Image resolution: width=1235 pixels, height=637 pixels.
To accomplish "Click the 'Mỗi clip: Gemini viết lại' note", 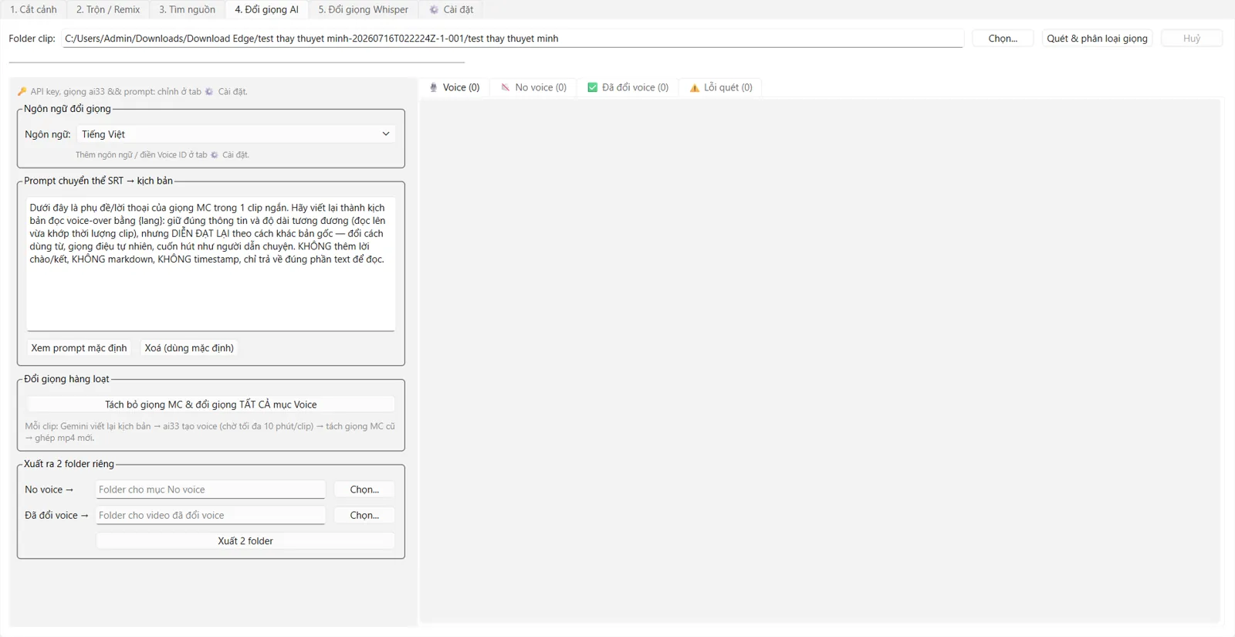I will point(210,432).
